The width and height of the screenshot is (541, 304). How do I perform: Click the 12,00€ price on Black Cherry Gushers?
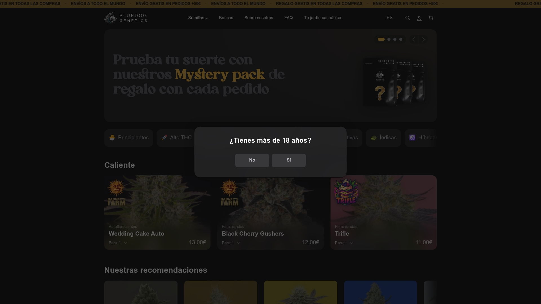(311, 243)
